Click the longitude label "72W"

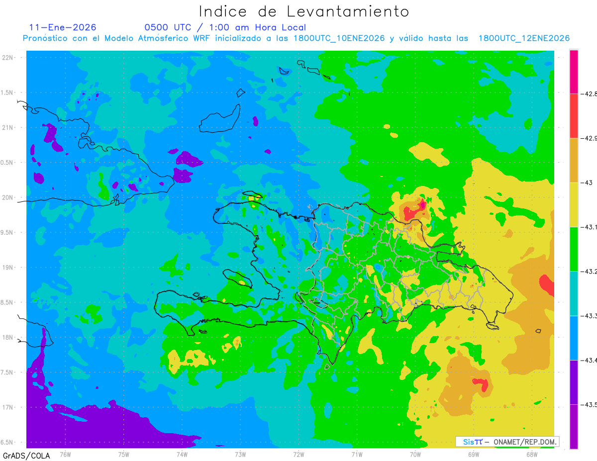point(298,454)
